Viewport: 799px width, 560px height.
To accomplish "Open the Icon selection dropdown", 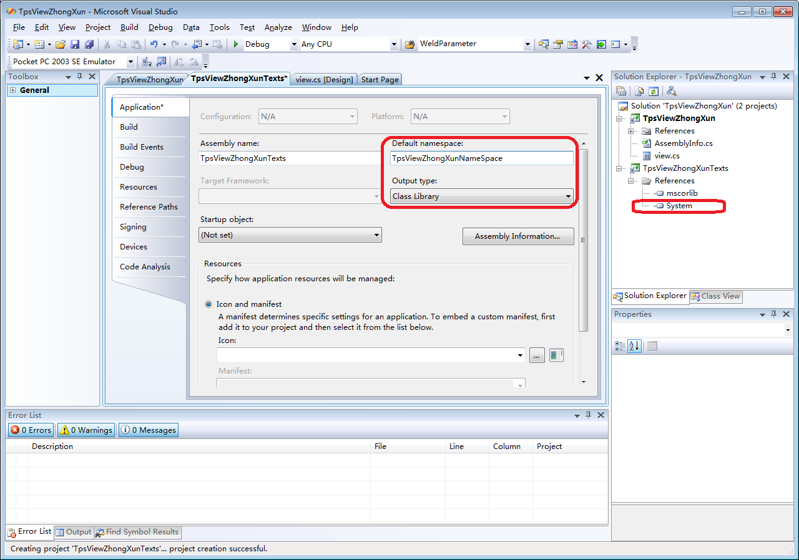I will 521,355.
